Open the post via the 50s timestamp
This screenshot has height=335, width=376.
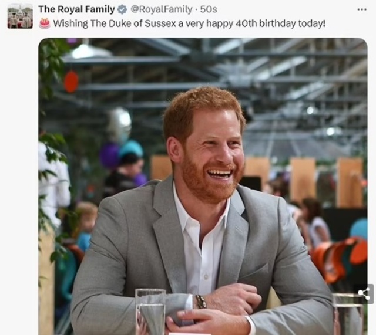point(209,9)
